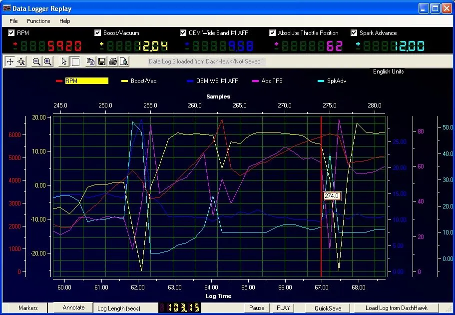Click the 274.0 cursor marker label
This screenshot has width=455, height=315.
point(332,196)
